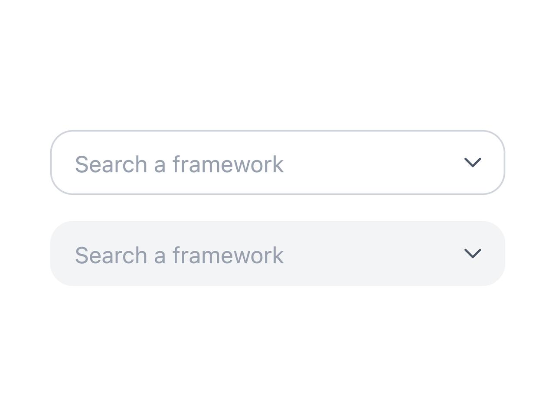This screenshot has width=555, height=416.
Task: Activate the first framework search box
Action: click(277, 163)
